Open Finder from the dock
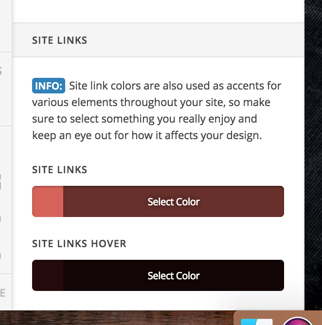 (257, 322)
